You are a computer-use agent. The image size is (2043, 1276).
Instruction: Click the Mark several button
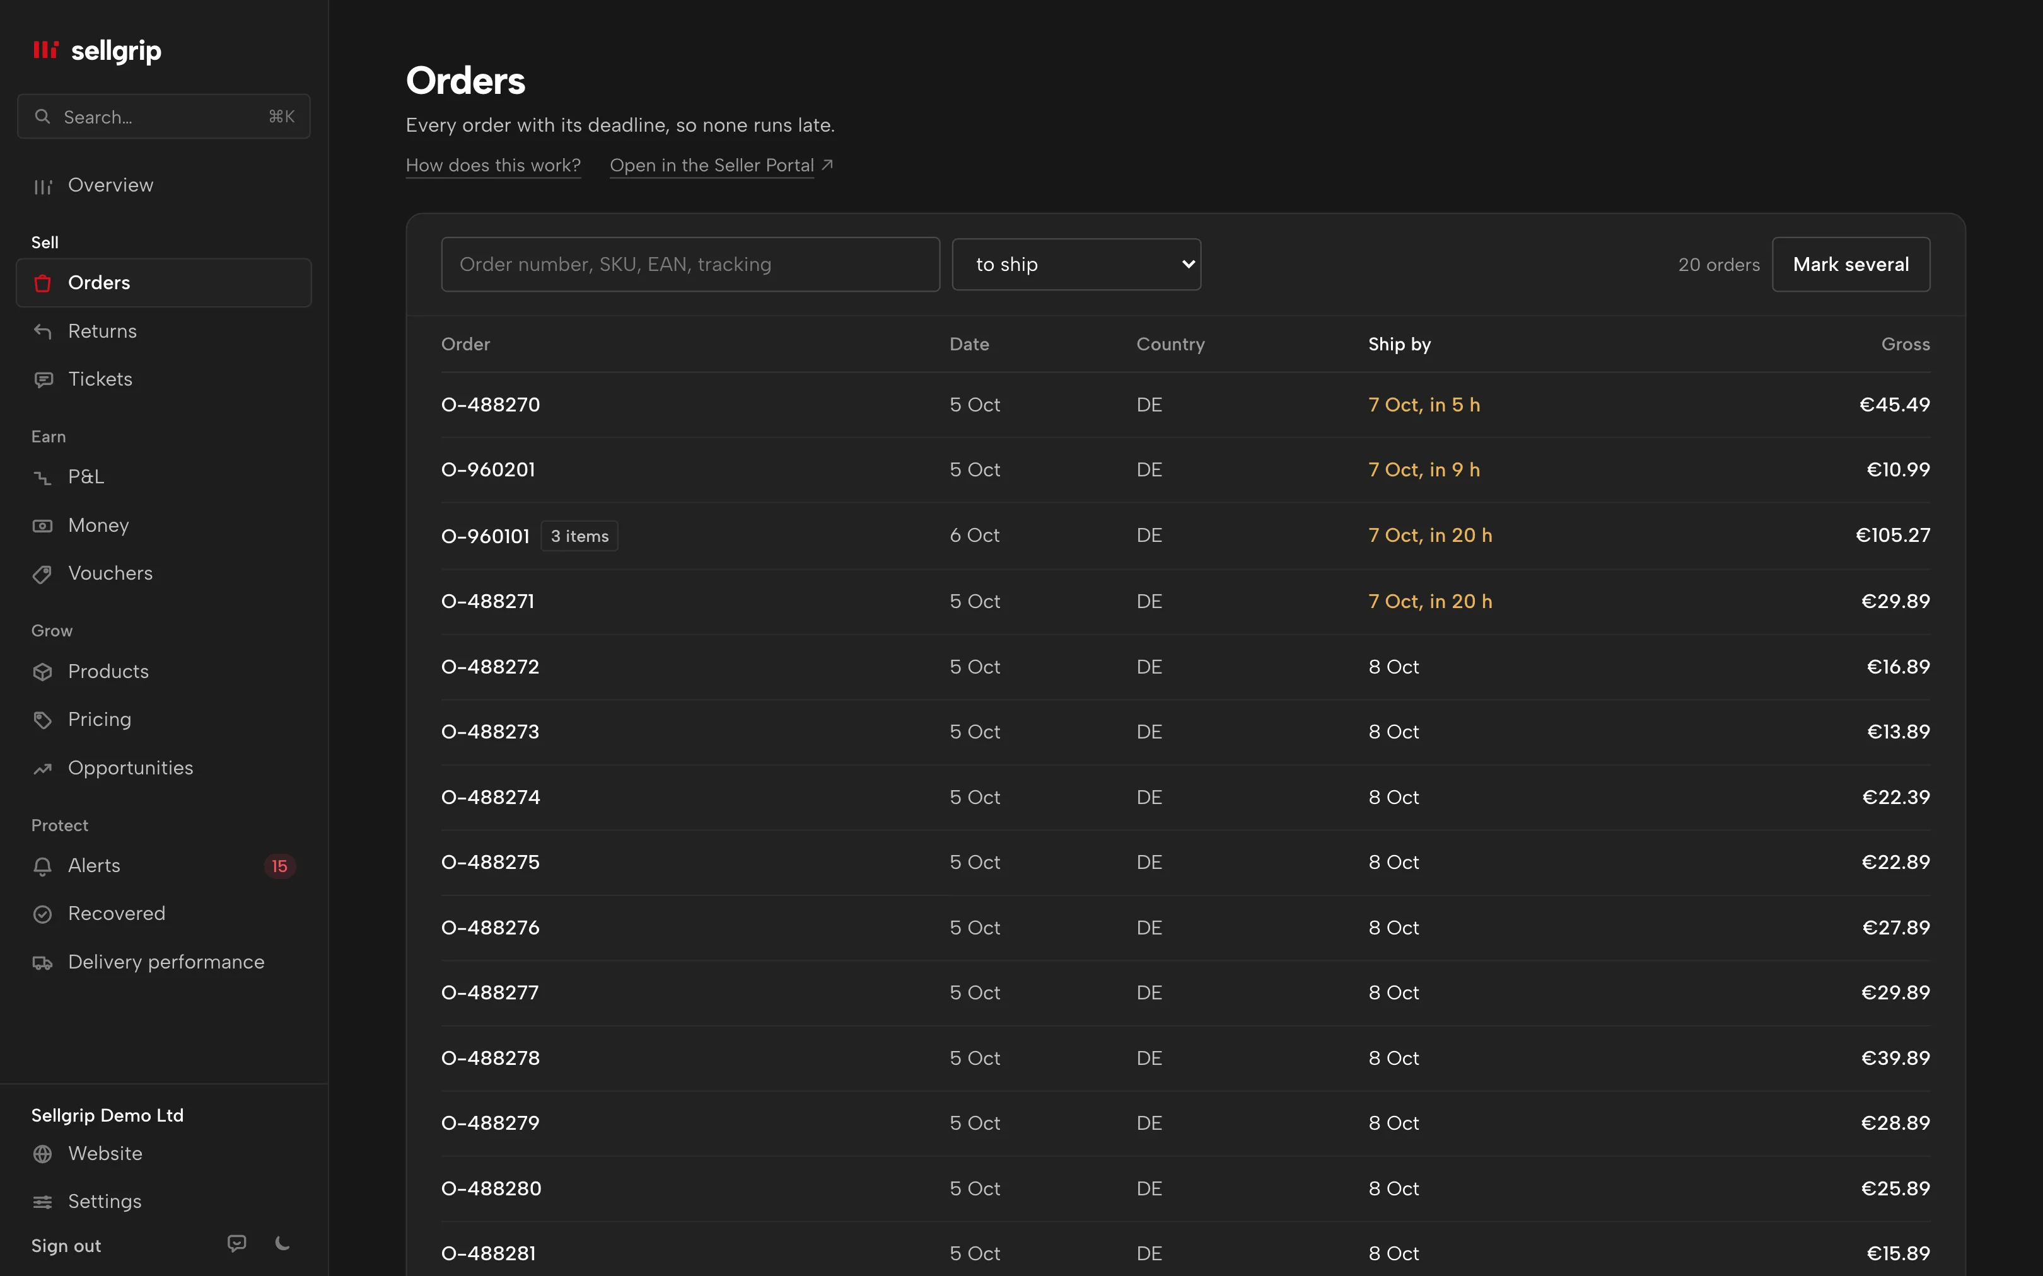click(1851, 264)
